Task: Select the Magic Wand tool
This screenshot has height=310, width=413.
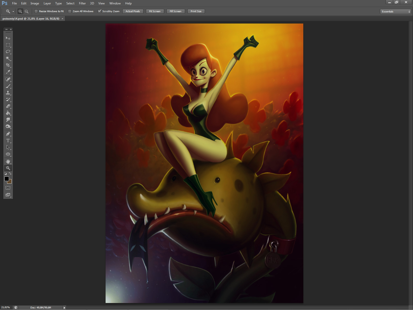Action: tap(8, 58)
